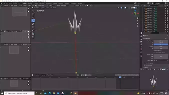The width and height of the screenshot is (169, 95).
Task: Select the Measure tool
Action: 33,34
